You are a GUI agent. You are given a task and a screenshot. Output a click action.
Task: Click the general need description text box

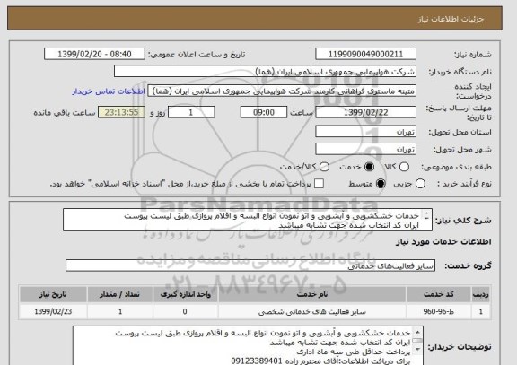[248, 220]
